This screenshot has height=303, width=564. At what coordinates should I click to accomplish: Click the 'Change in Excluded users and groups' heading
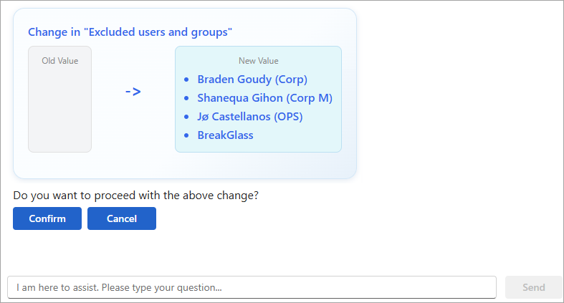point(130,32)
